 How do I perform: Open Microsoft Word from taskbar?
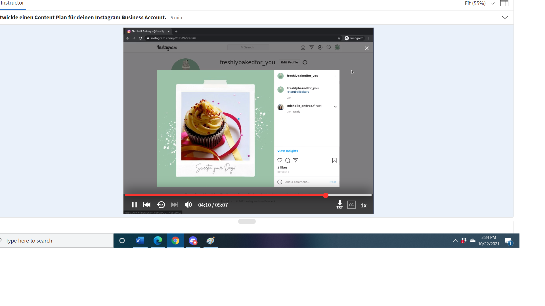140,241
